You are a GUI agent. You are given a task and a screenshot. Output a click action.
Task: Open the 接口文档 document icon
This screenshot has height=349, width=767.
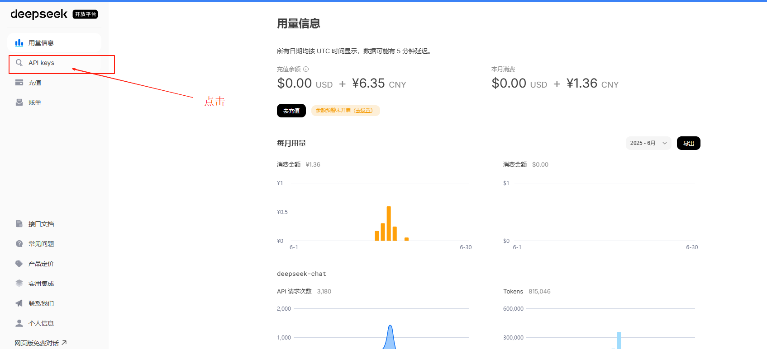[19, 224]
